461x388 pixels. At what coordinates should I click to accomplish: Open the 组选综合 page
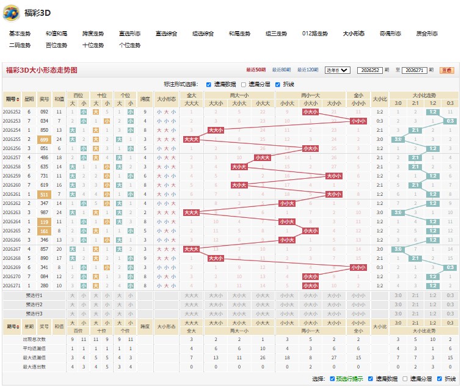point(203,34)
